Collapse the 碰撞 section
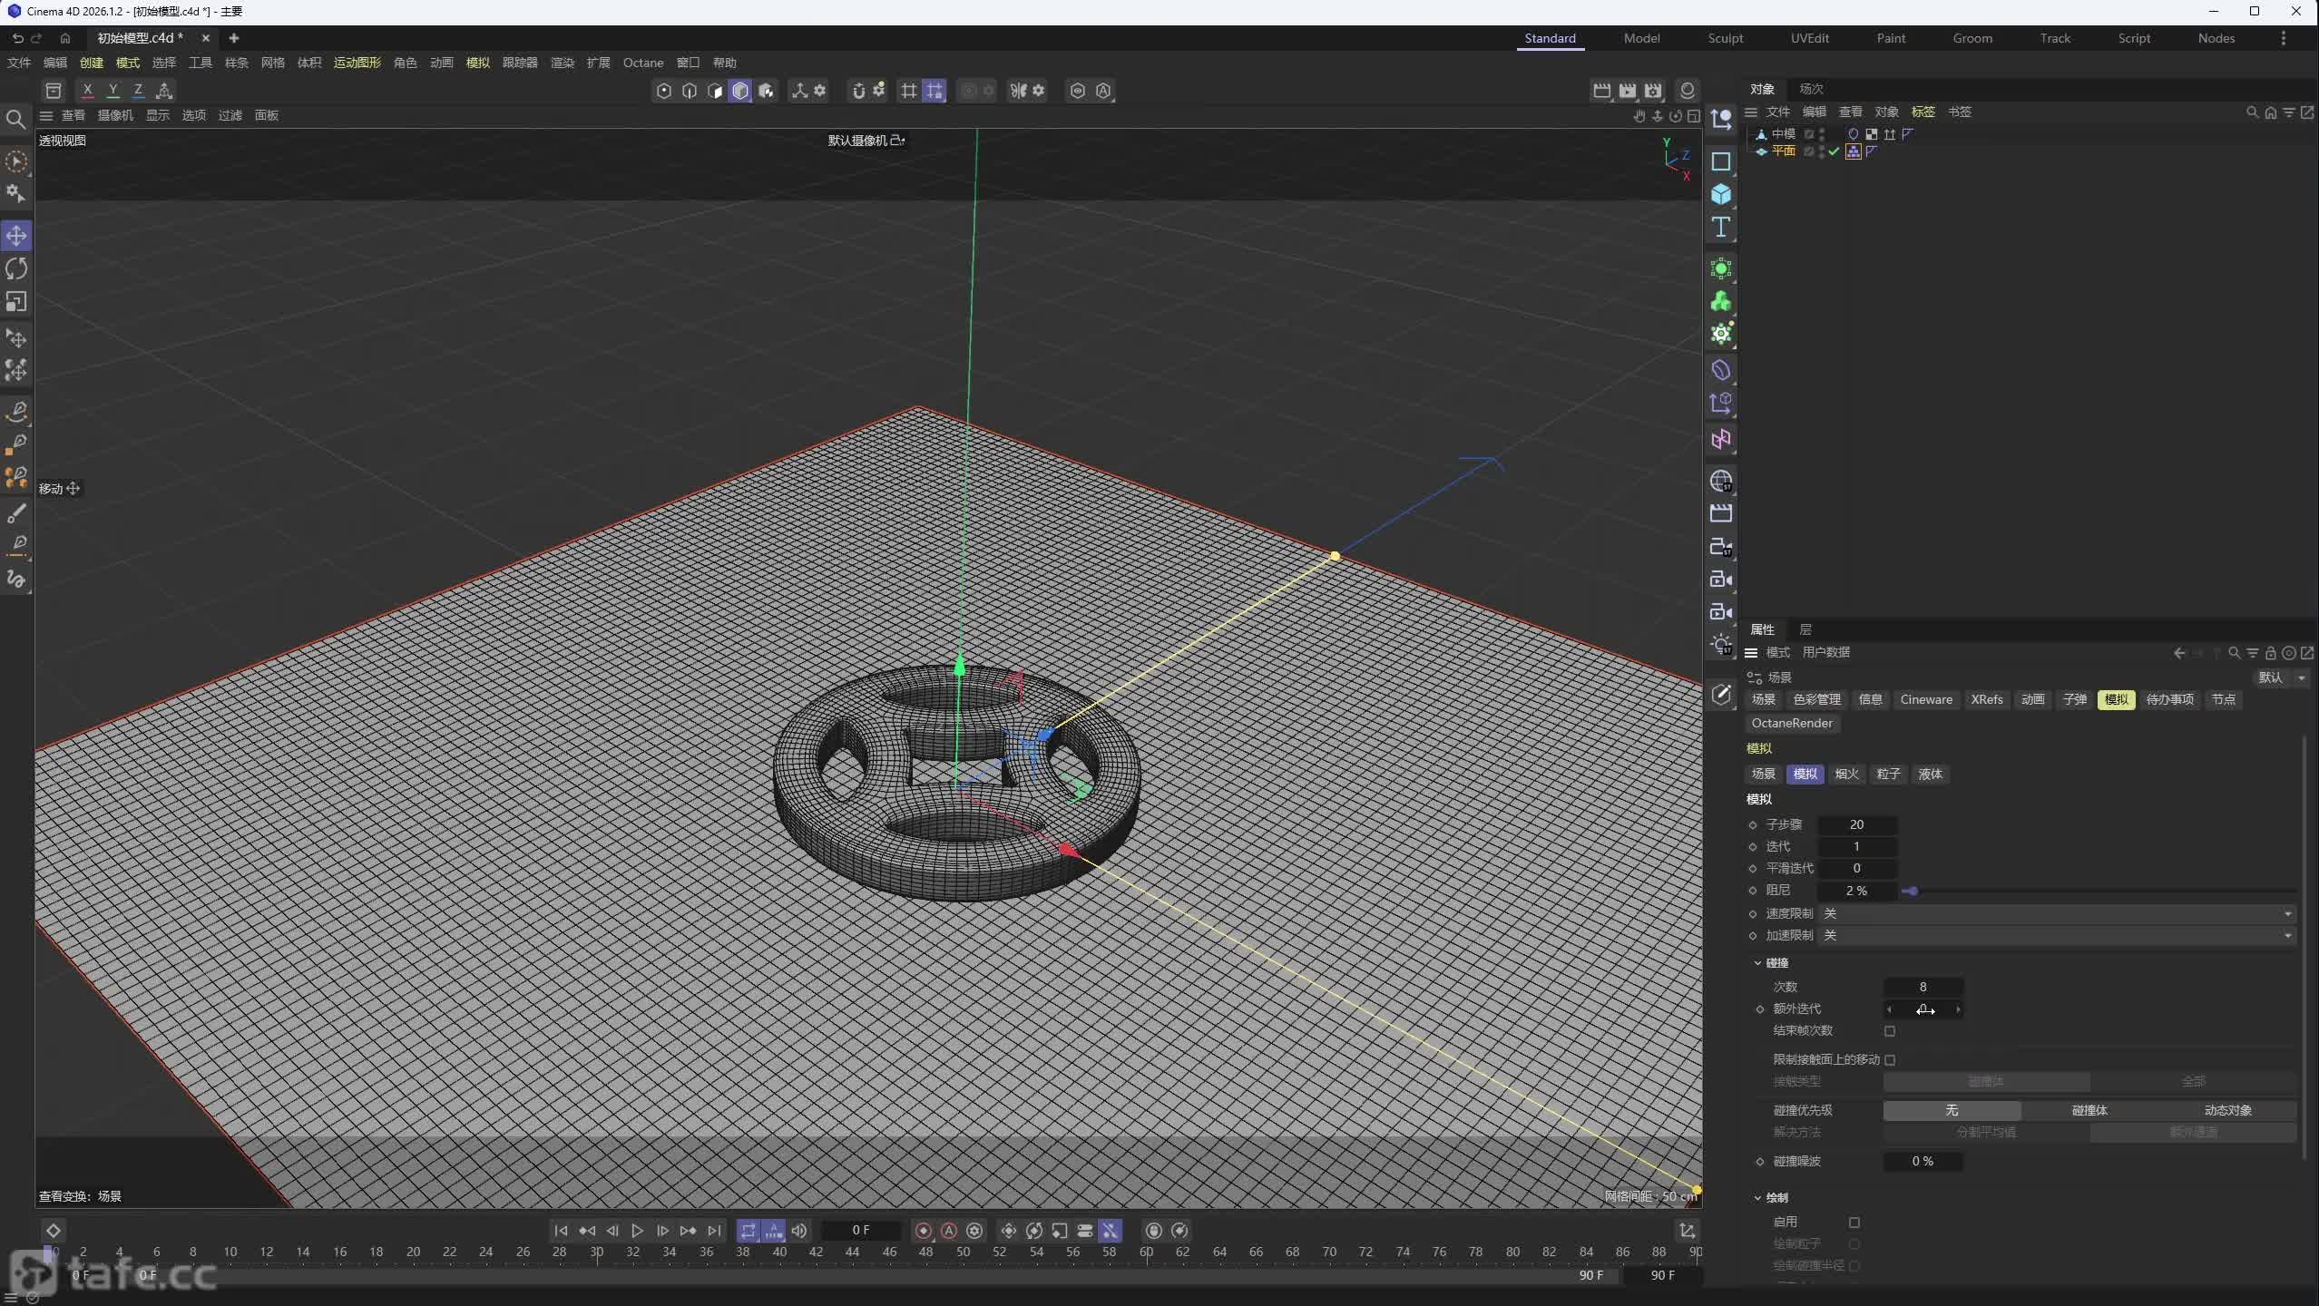Screen dimensions: 2319x1306 click(x=1757, y=963)
